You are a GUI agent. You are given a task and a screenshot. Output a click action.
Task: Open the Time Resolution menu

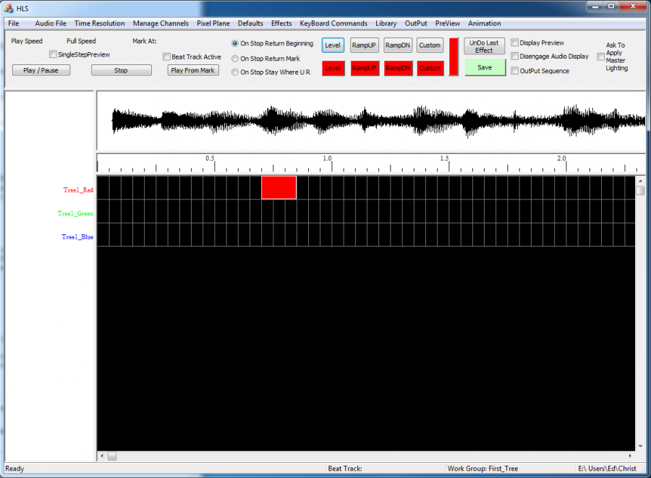99,23
